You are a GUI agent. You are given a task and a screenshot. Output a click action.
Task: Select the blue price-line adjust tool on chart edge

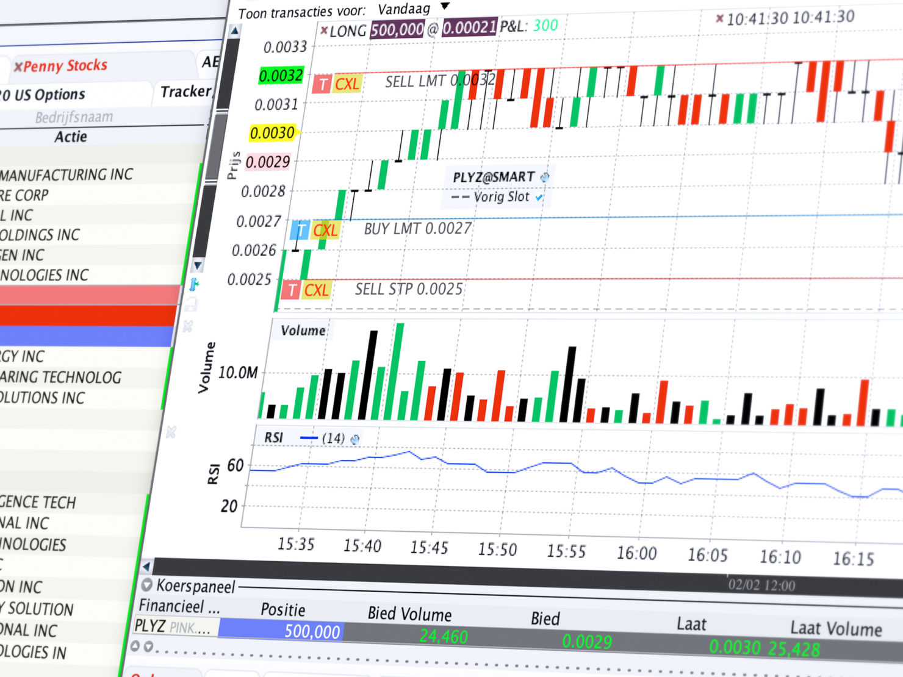[x=193, y=284]
